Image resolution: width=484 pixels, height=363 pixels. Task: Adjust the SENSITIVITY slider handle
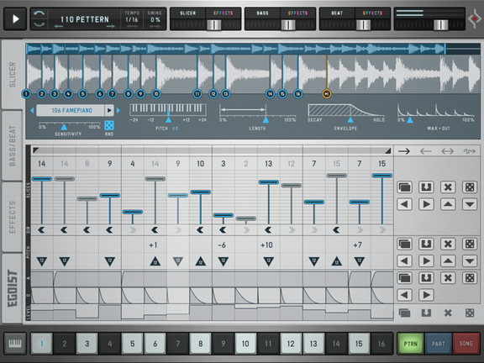64,127
